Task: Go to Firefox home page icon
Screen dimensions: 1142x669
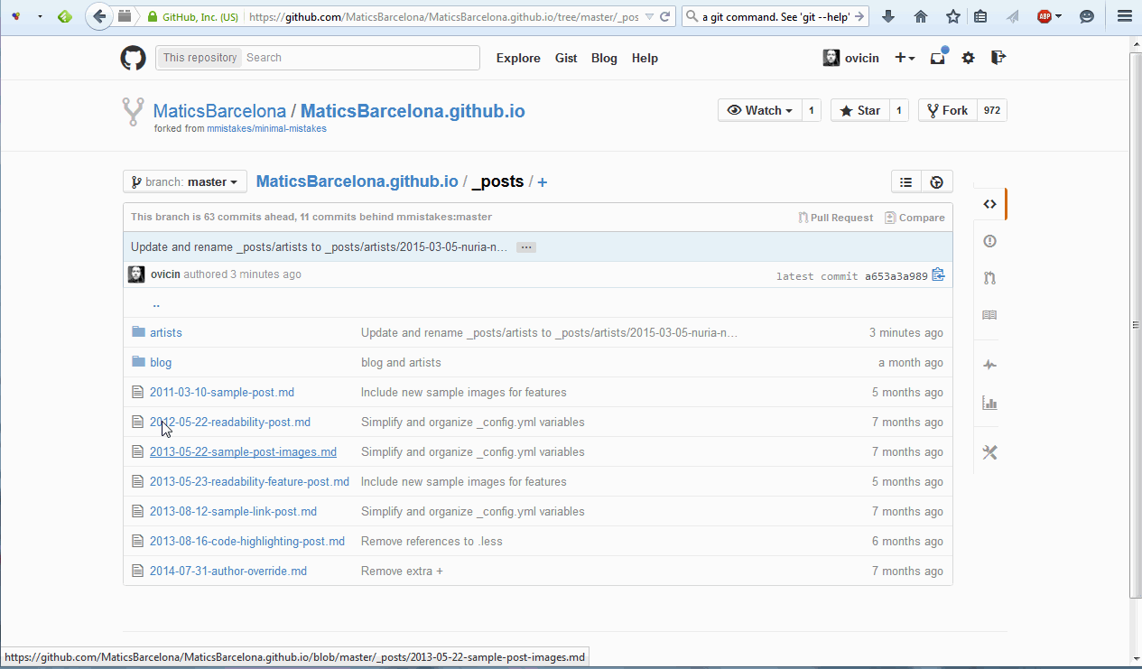Action: coord(921,16)
